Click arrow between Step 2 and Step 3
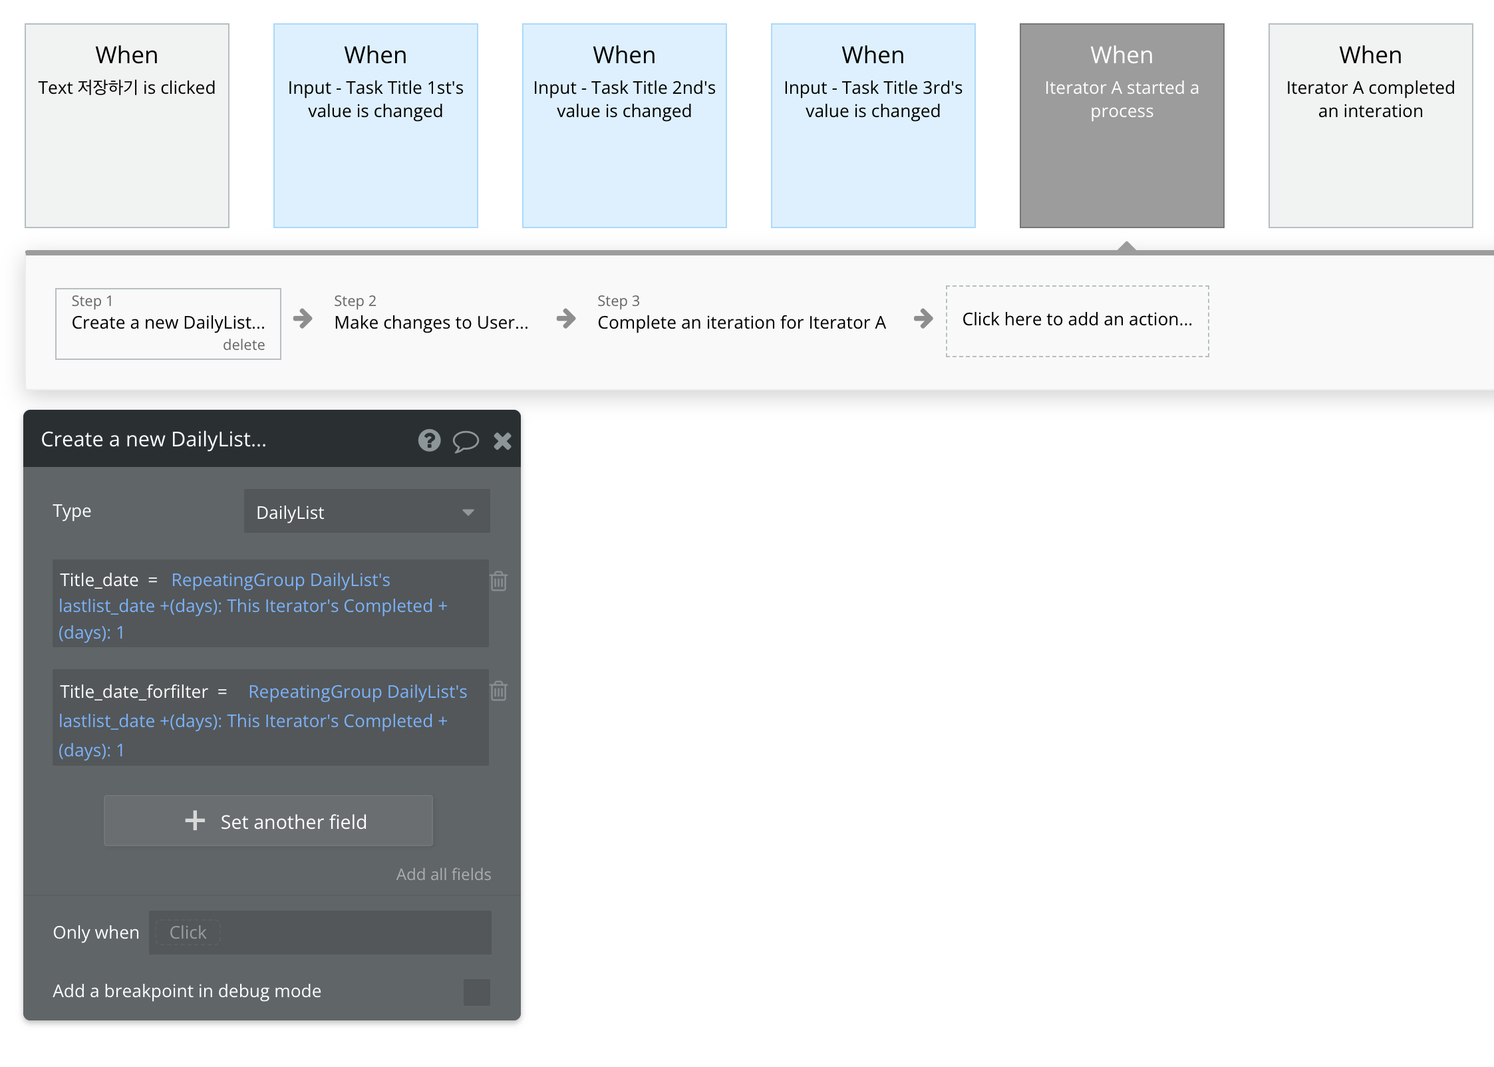Image resolution: width=1494 pixels, height=1067 pixels. coord(566,319)
